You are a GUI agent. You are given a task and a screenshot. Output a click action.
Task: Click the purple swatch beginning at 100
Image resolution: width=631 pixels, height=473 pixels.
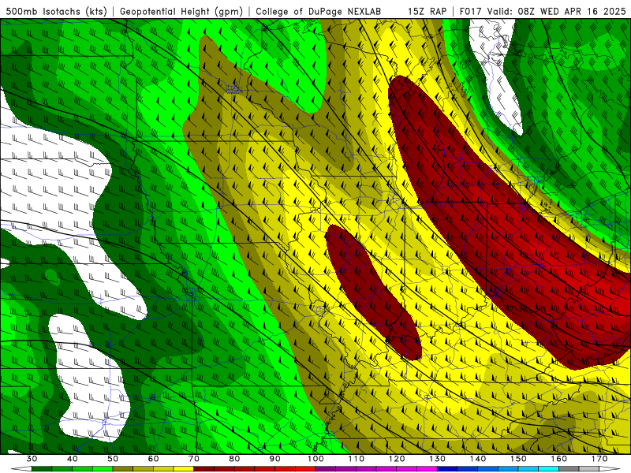326,469
